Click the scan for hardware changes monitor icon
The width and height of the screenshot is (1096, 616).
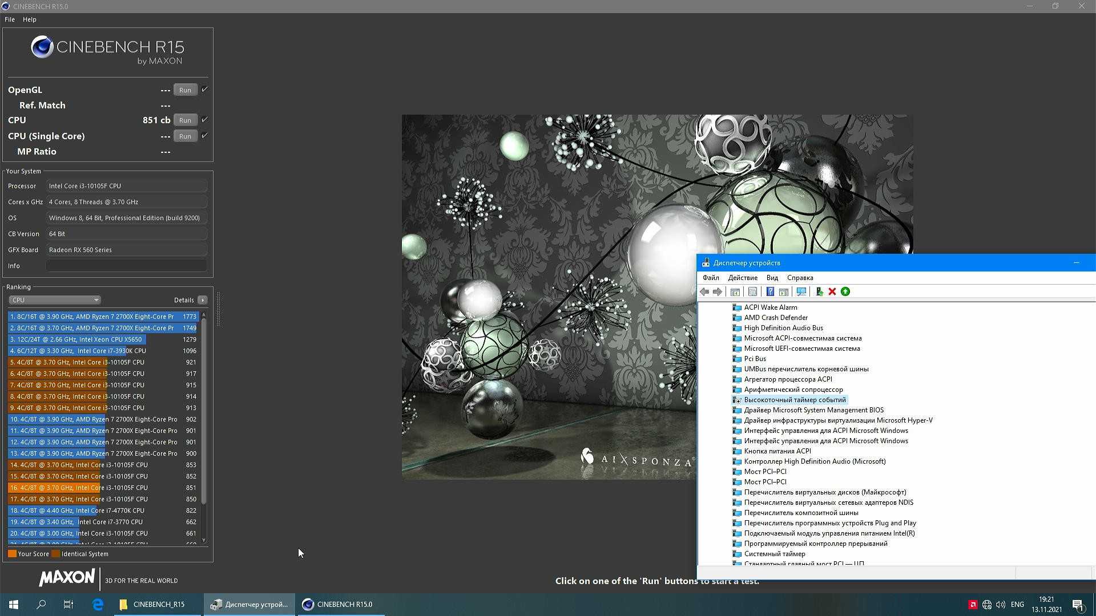(801, 291)
